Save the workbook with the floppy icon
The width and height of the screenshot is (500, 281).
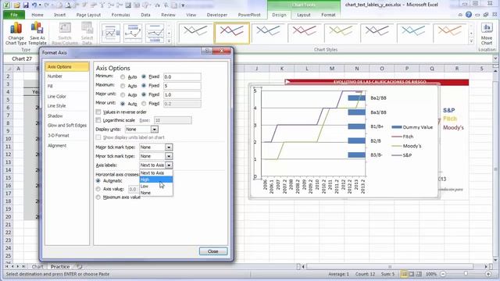(26, 5)
